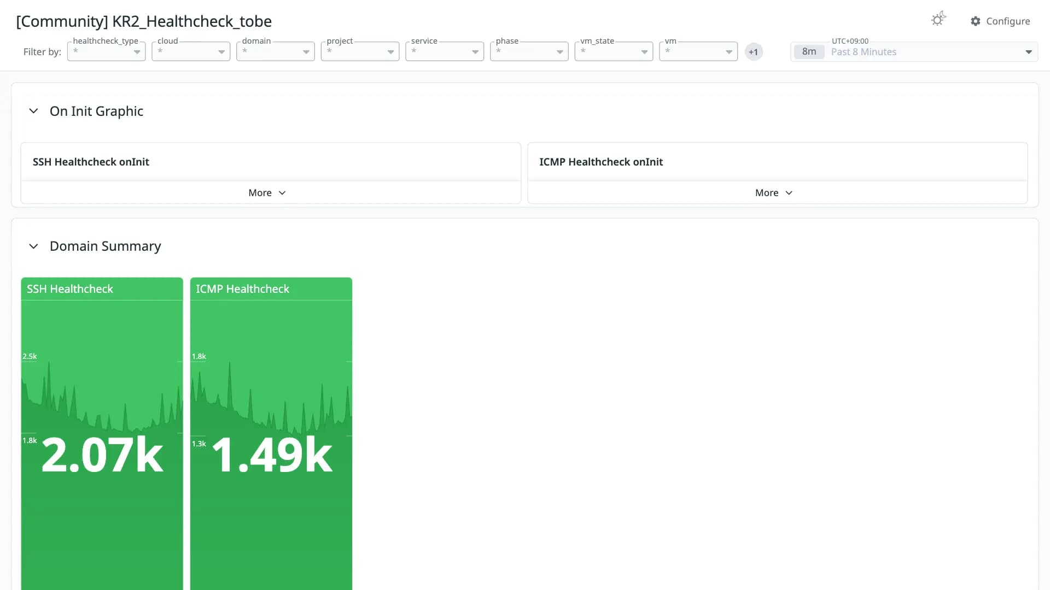Open the cloud filter dropdown
Screen dimensions: 1050x590
point(191,51)
